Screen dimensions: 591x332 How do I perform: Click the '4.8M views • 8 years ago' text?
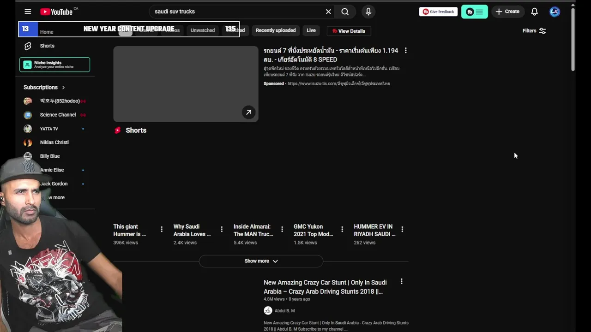coord(287,299)
